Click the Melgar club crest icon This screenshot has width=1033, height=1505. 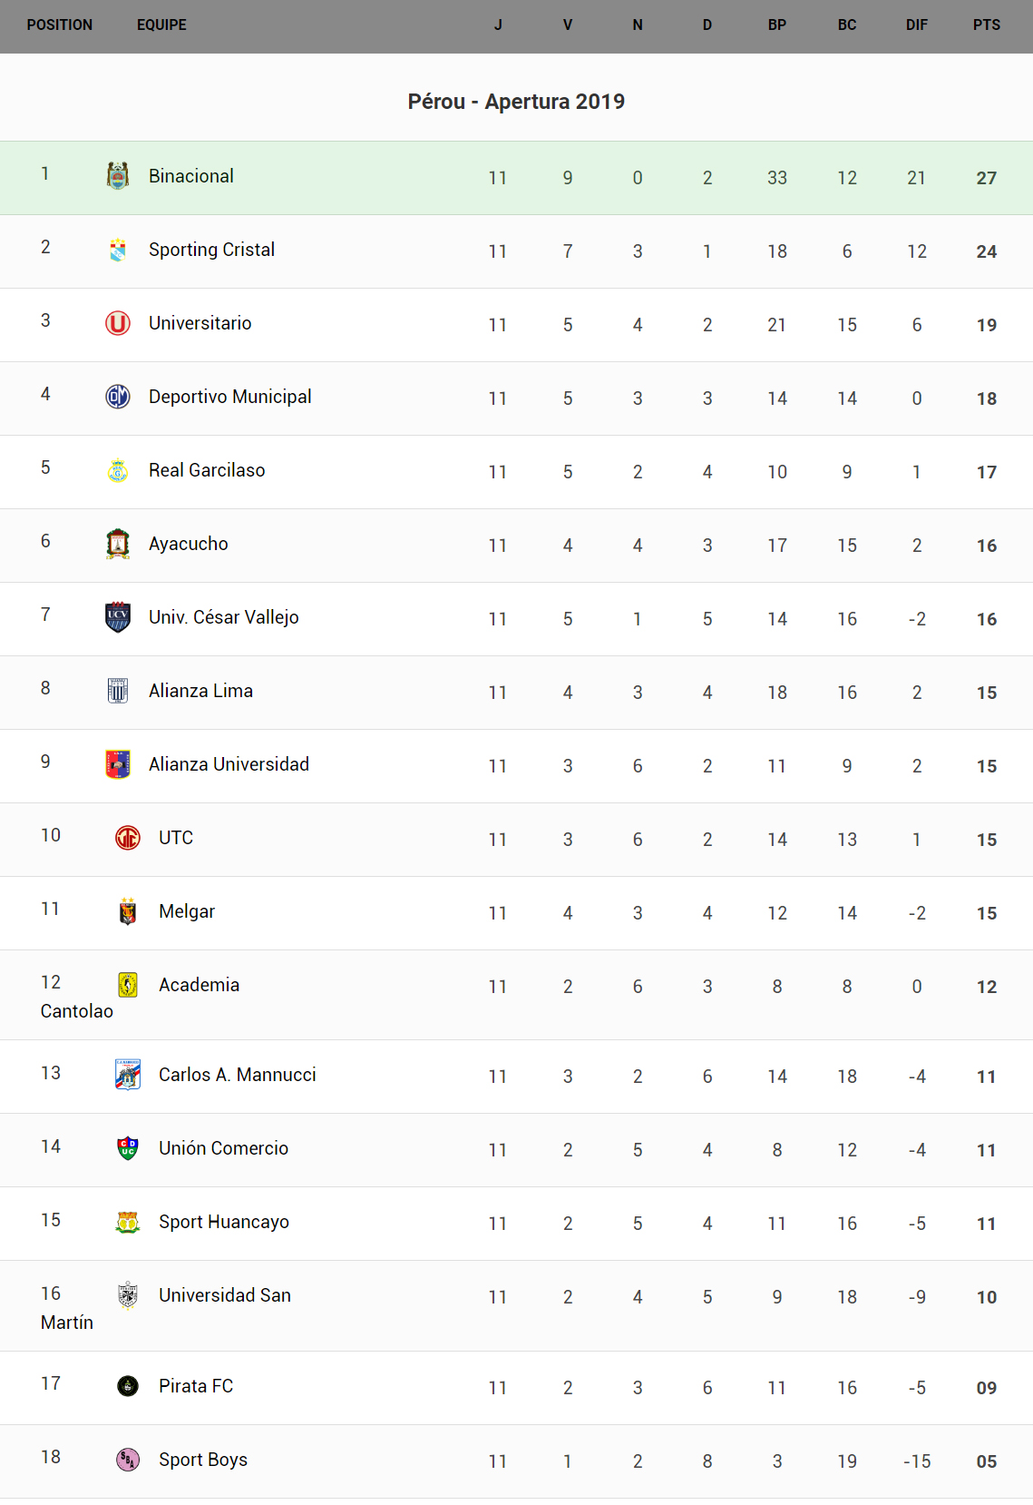(x=128, y=911)
